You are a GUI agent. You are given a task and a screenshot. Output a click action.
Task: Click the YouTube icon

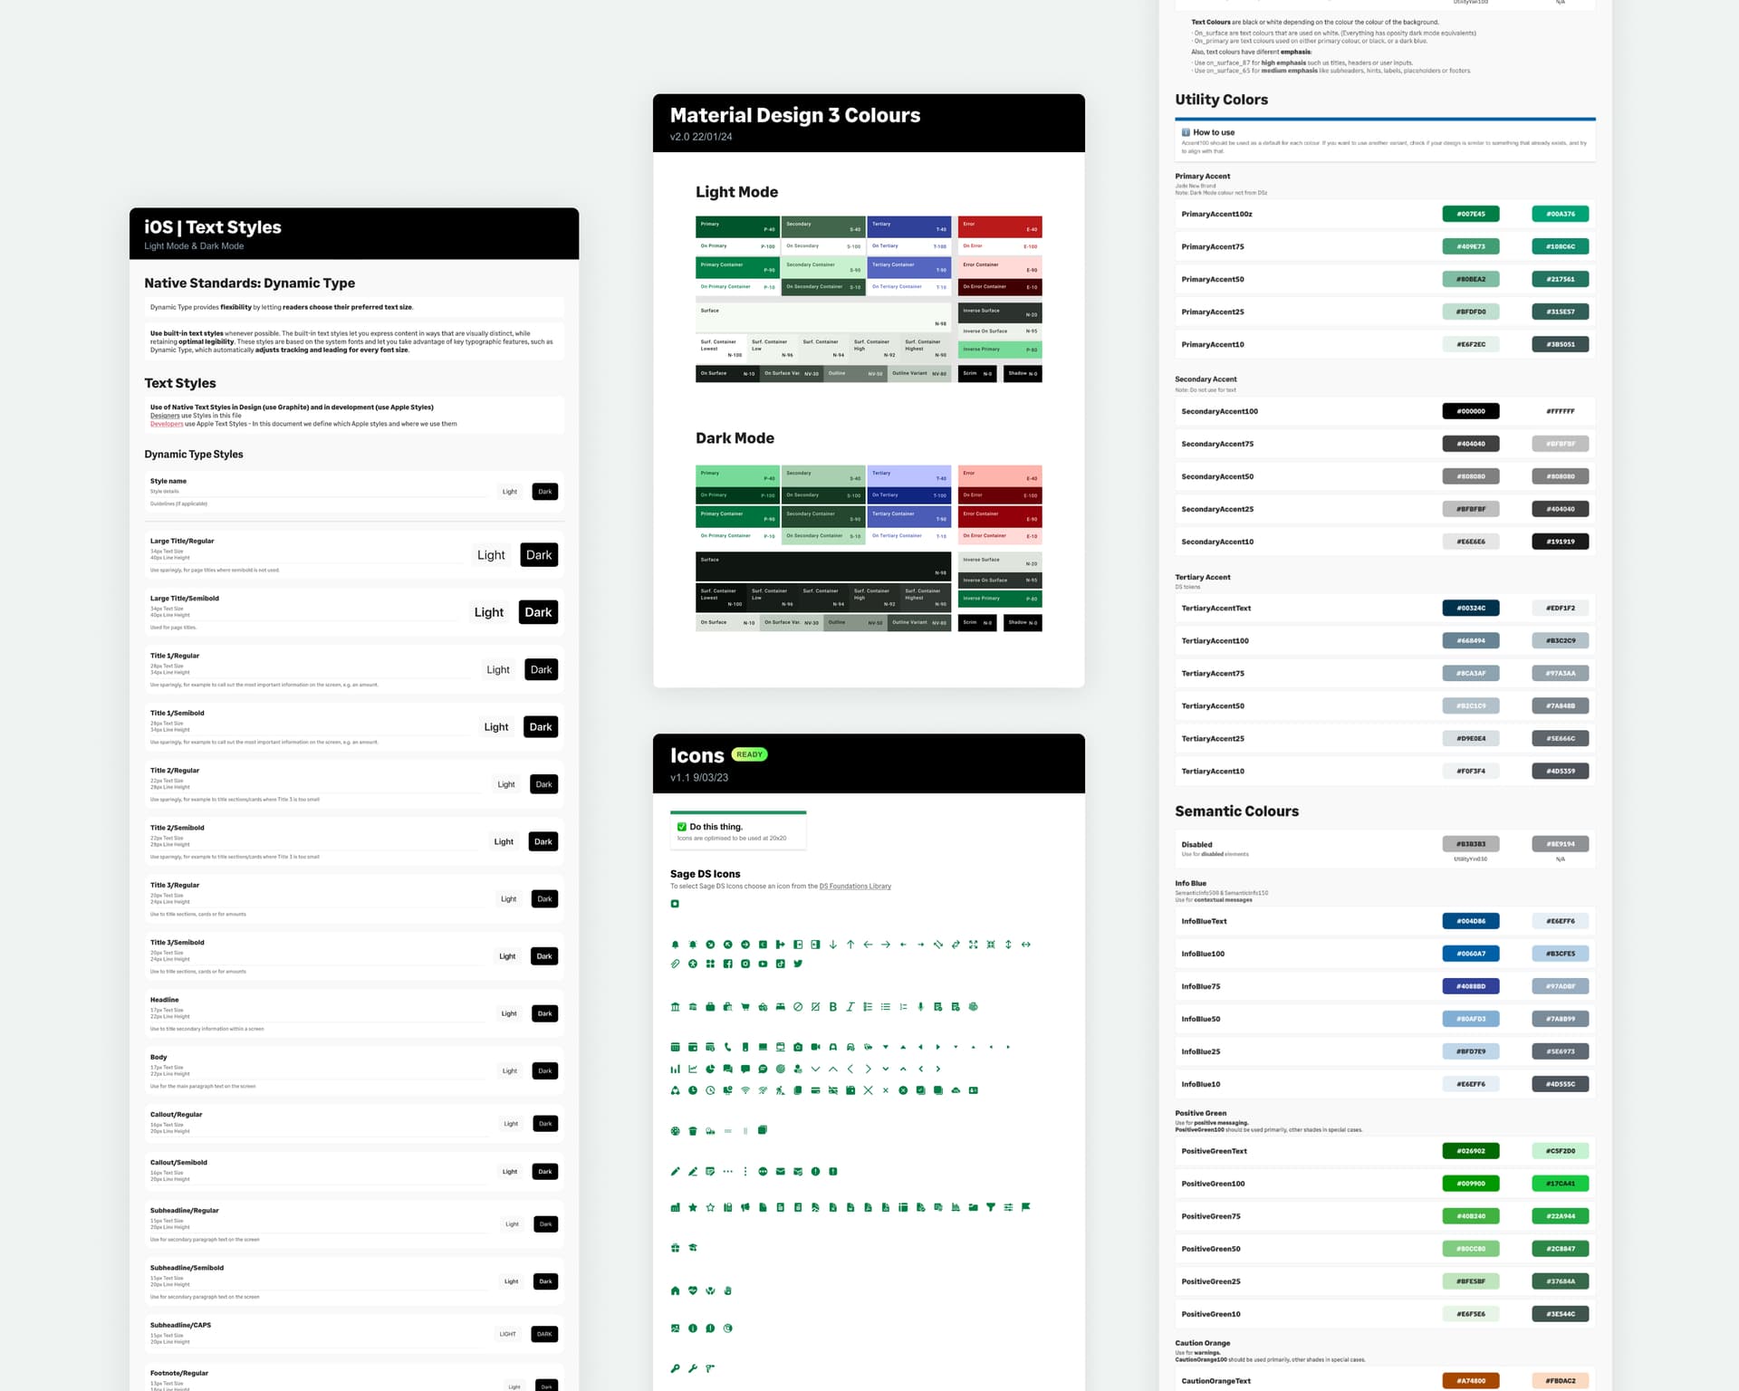click(763, 964)
